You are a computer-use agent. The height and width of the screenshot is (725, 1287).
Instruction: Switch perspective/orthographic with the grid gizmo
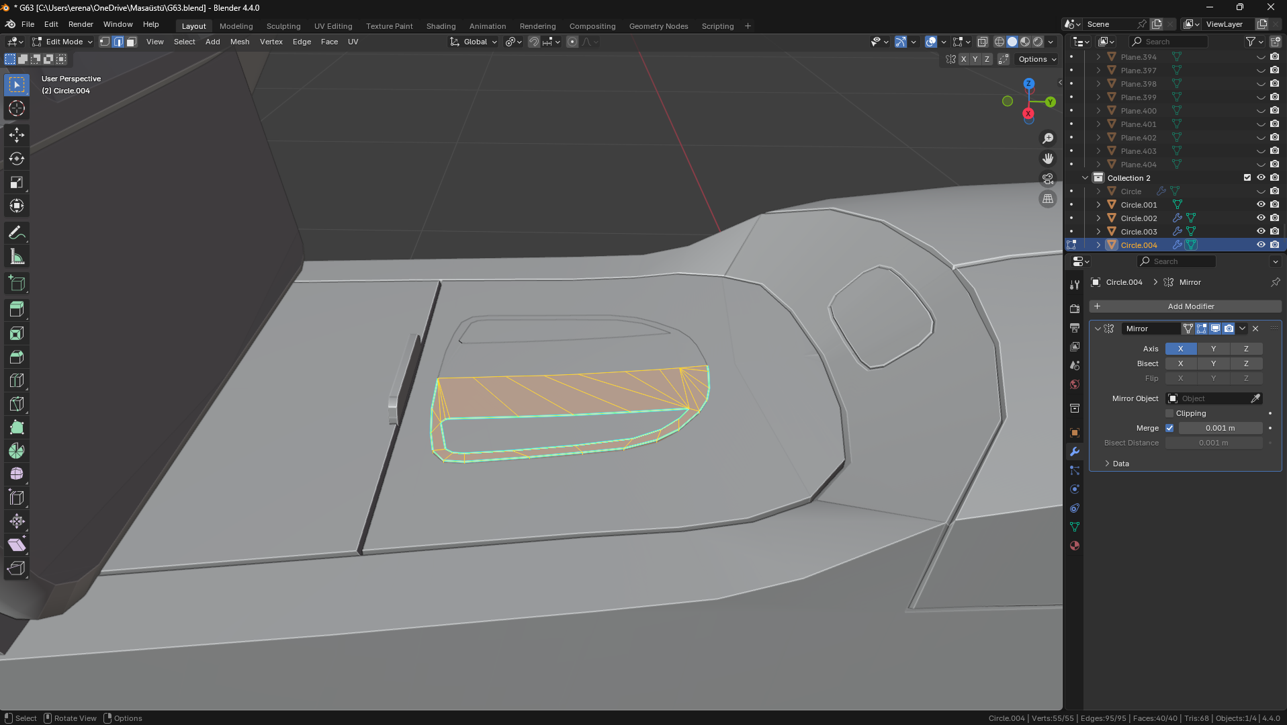click(x=1048, y=199)
